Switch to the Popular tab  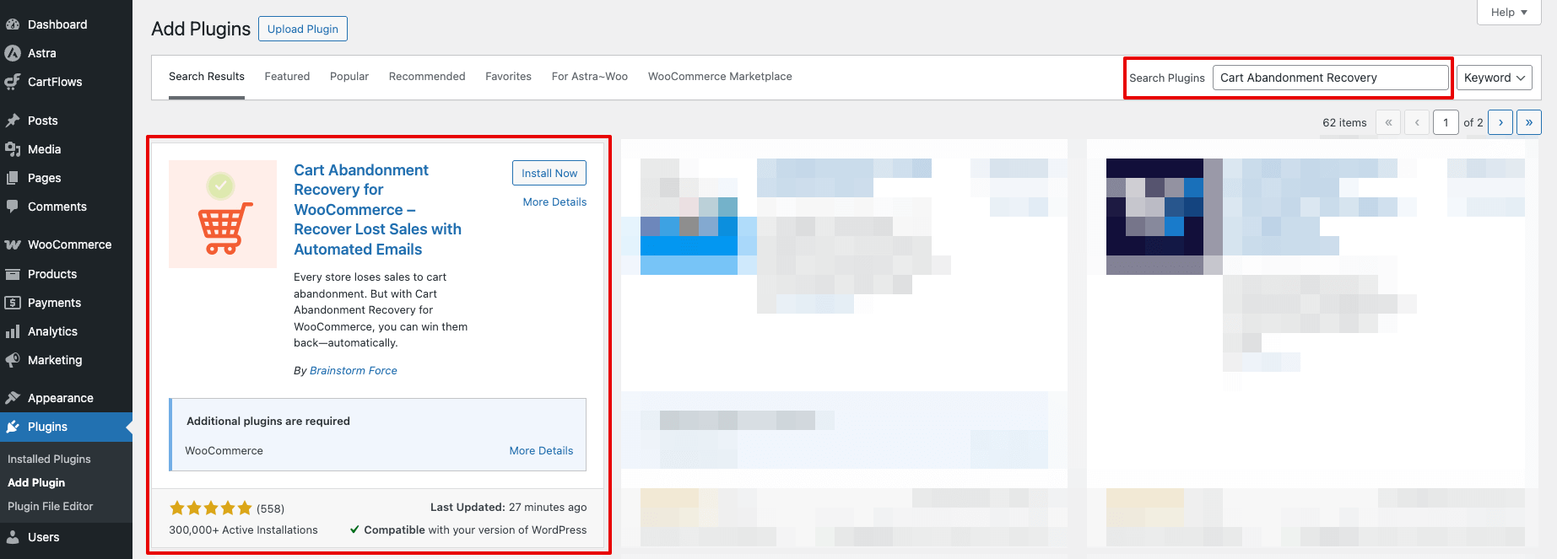pyautogui.click(x=349, y=77)
